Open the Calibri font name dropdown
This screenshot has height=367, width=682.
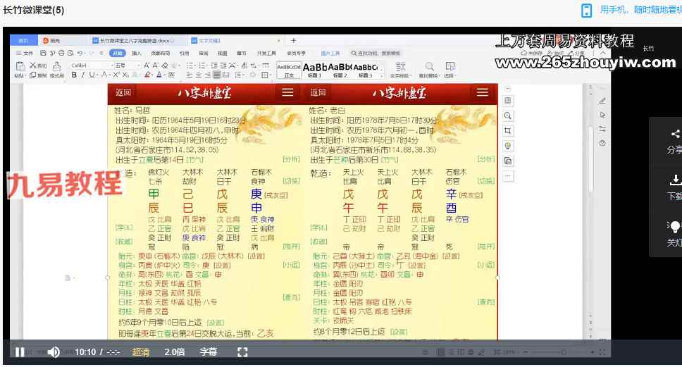[x=92, y=66]
